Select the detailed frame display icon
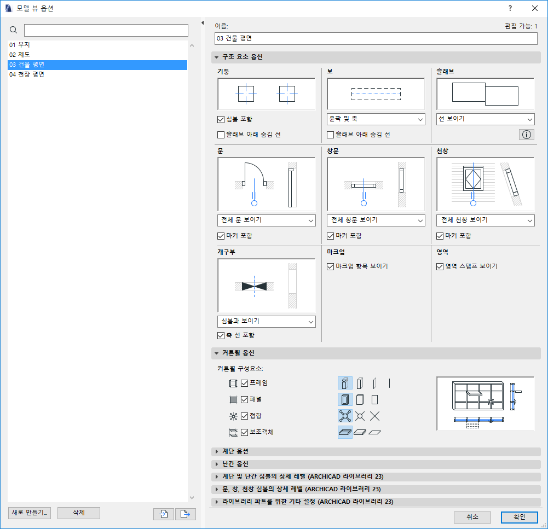The height and width of the screenshot is (529, 548). [x=345, y=383]
